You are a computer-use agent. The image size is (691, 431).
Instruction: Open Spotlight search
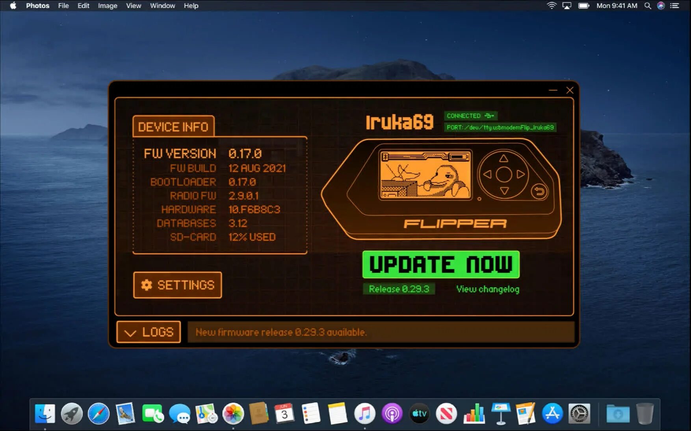point(648,6)
